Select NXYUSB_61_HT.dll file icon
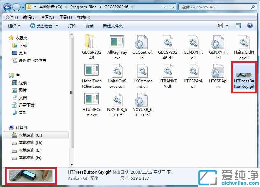Screen dimensions: 260x187 (117, 100)
